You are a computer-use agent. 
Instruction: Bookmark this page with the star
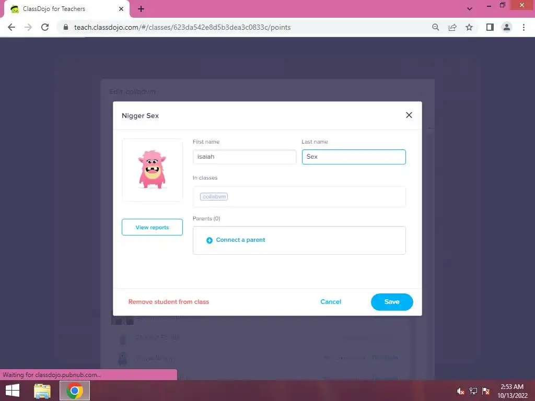[x=469, y=27]
